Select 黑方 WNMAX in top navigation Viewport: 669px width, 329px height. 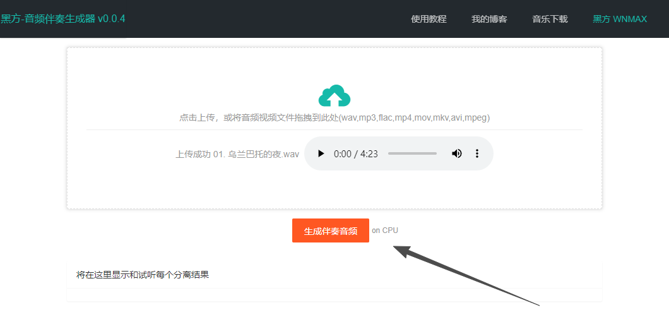[x=620, y=19]
